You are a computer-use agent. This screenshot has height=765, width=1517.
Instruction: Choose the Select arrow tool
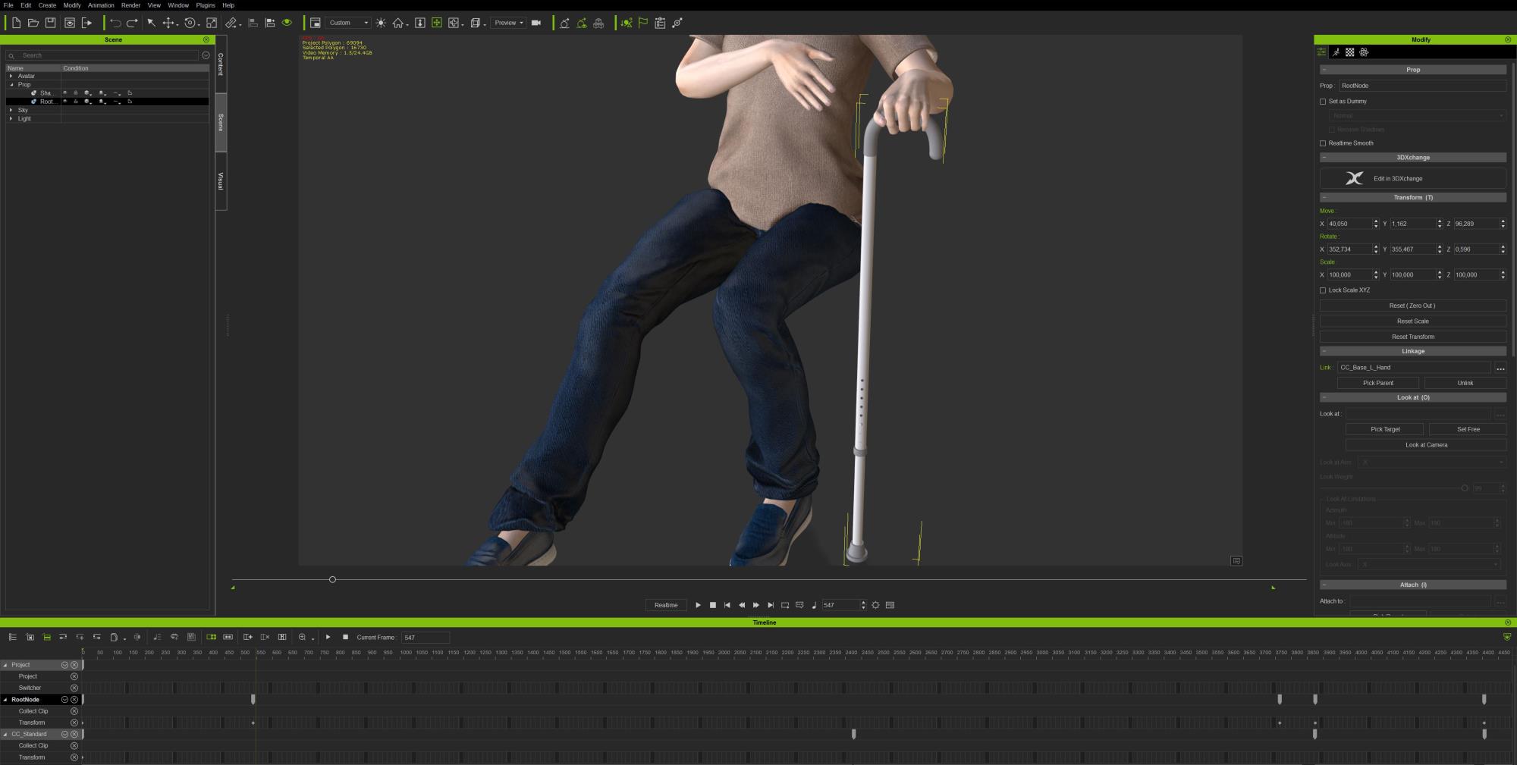151,23
